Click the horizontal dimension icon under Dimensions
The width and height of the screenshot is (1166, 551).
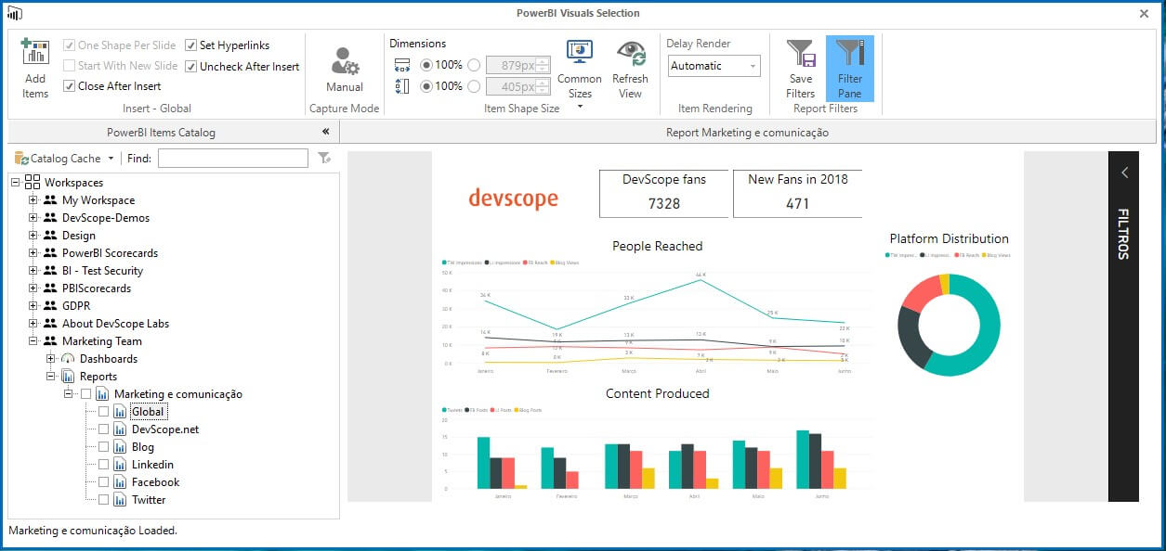tap(404, 65)
